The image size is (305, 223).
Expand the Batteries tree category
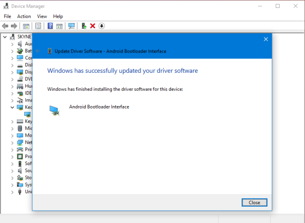12,51
